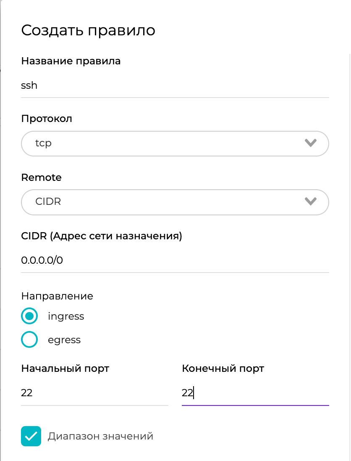Click the Направление section label
The image size is (351, 461).
coord(57,296)
